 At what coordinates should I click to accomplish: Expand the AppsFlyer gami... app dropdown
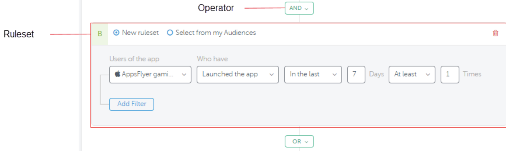coord(150,75)
